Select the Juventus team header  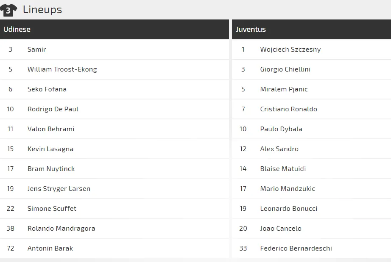(251, 29)
